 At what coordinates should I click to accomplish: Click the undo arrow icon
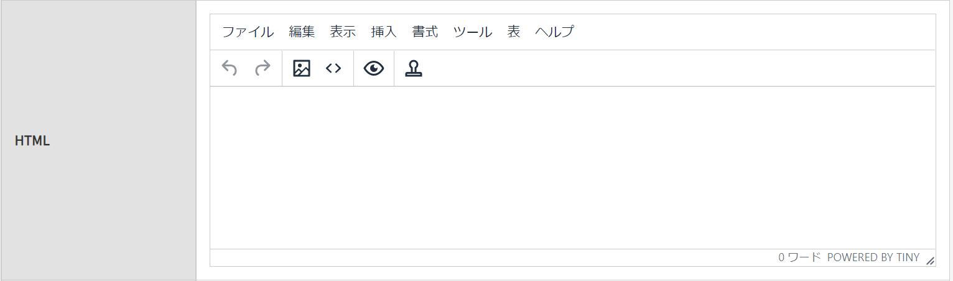pos(230,68)
